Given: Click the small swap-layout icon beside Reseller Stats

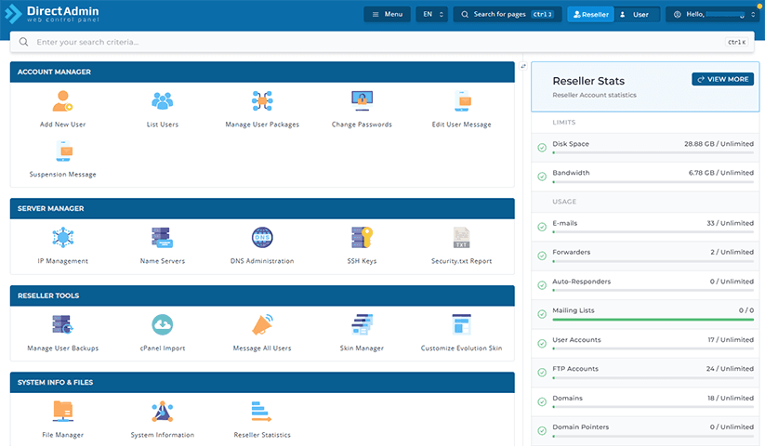Looking at the screenshot, I should (523, 66).
